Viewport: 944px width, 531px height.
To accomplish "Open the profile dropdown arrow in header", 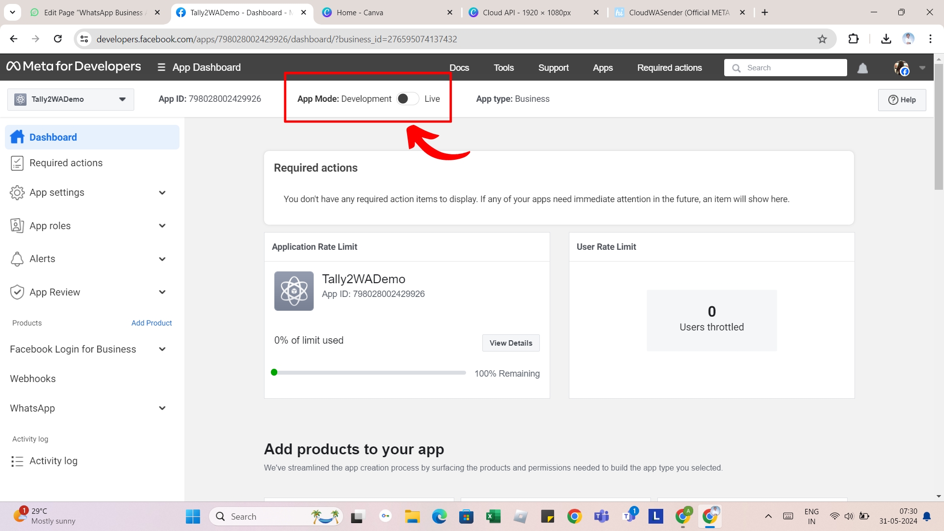I will point(922,68).
